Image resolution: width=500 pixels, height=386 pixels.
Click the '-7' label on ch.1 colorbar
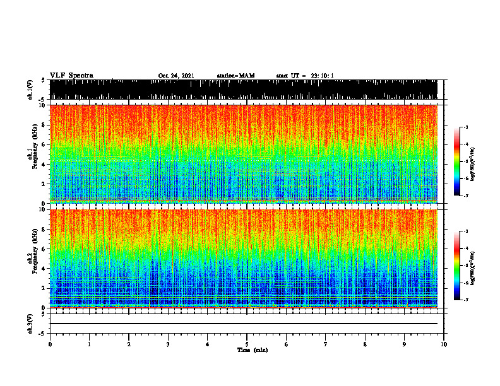466,196
